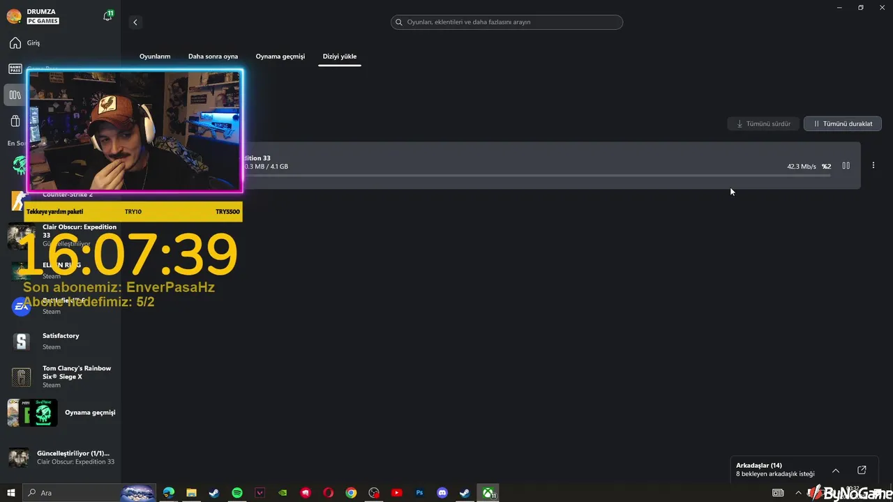Click the Ara taskbar search box
The width and height of the screenshot is (893, 502).
(89, 493)
